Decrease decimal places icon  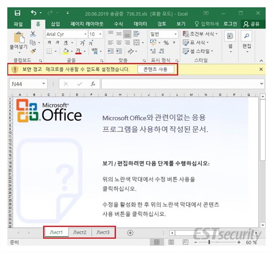tap(161, 51)
